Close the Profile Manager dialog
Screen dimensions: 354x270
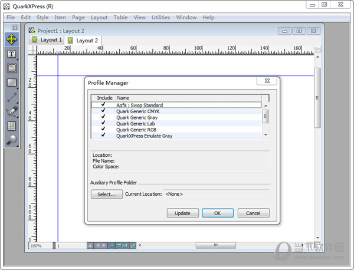coord(267,81)
